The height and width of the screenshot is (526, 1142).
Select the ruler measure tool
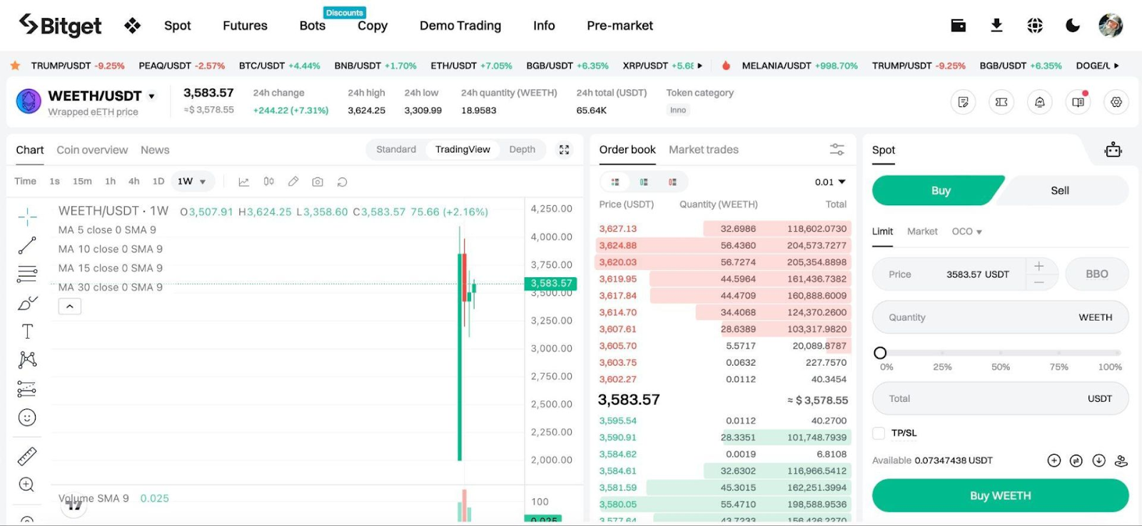(x=27, y=456)
